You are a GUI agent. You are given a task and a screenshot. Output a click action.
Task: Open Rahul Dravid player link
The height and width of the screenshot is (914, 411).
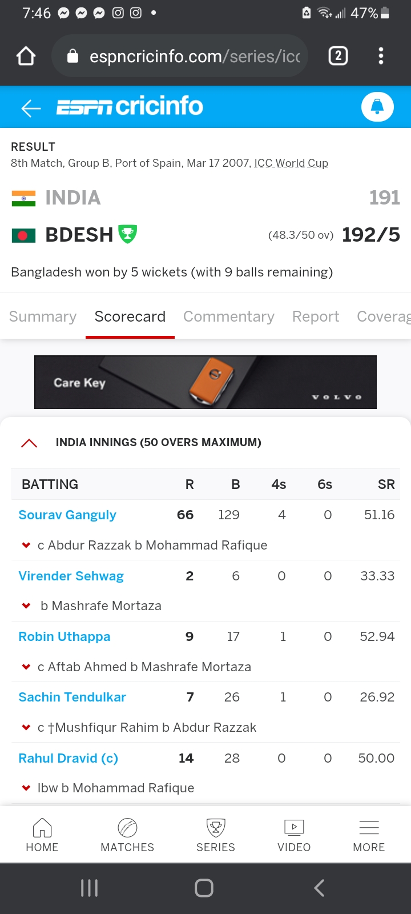pyautogui.click(x=68, y=758)
